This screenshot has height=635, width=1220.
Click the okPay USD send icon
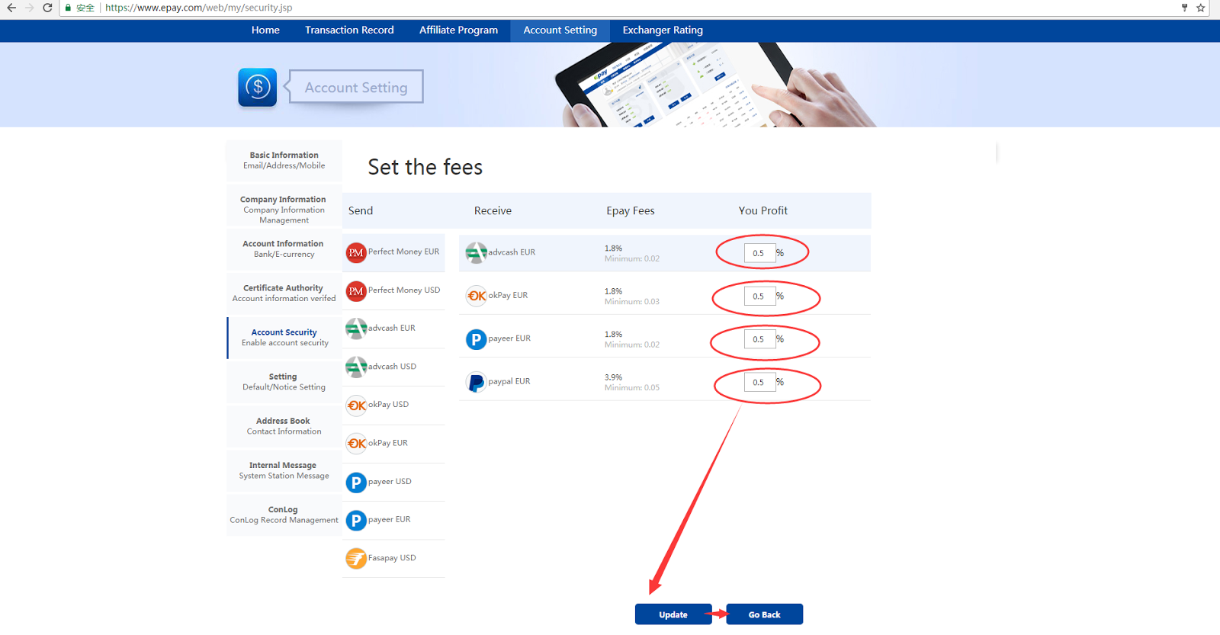[356, 406]
